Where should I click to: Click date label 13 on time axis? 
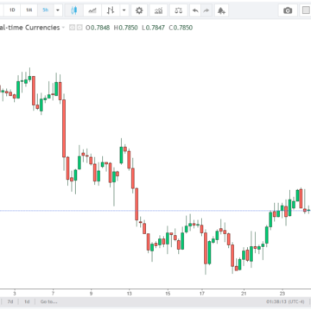[130, 294]
